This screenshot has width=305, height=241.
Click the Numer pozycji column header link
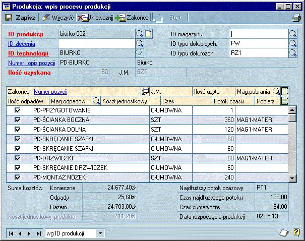click(x=50, y=92)
